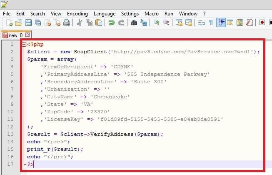Start macro recording with the record icon
272x175 pixels.
[262, 23]
